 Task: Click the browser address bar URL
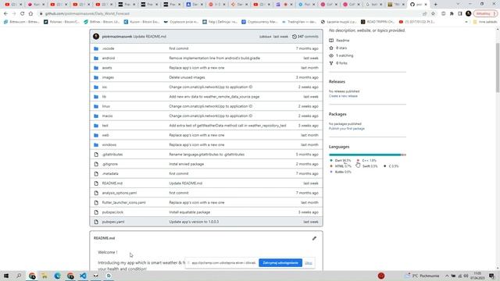click(x=87, y=14)
